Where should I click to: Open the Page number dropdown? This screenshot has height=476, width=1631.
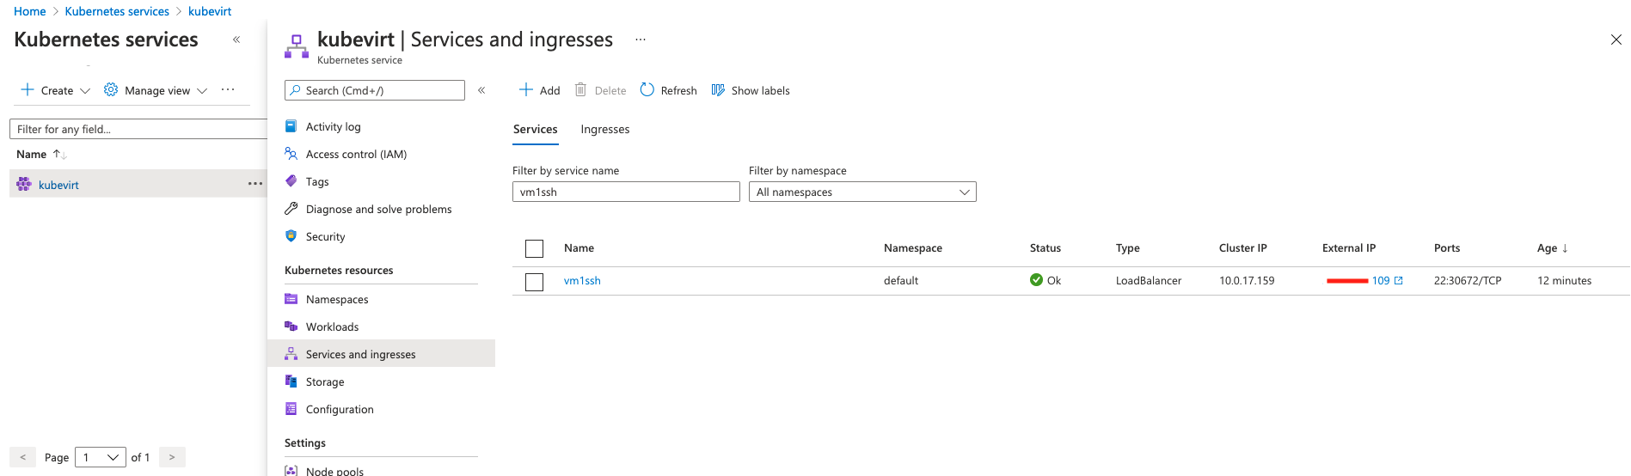[101, 457]
